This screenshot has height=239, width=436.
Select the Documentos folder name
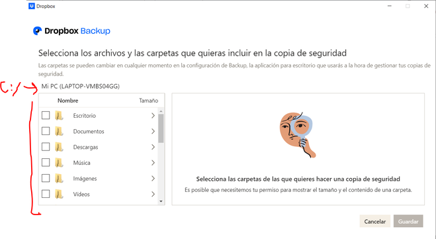89,131
